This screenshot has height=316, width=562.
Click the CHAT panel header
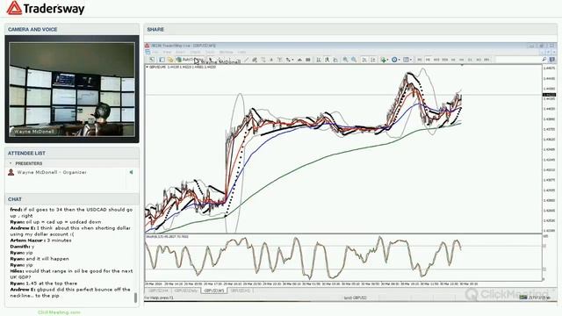[72, 199]
